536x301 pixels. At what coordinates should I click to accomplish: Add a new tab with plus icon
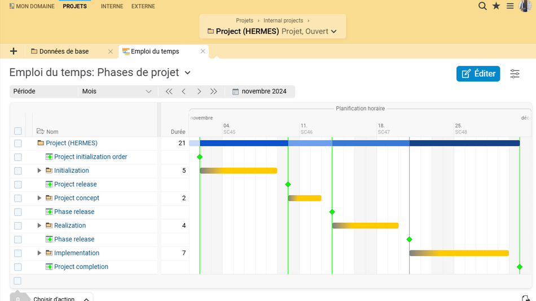[x=14, y=51]
